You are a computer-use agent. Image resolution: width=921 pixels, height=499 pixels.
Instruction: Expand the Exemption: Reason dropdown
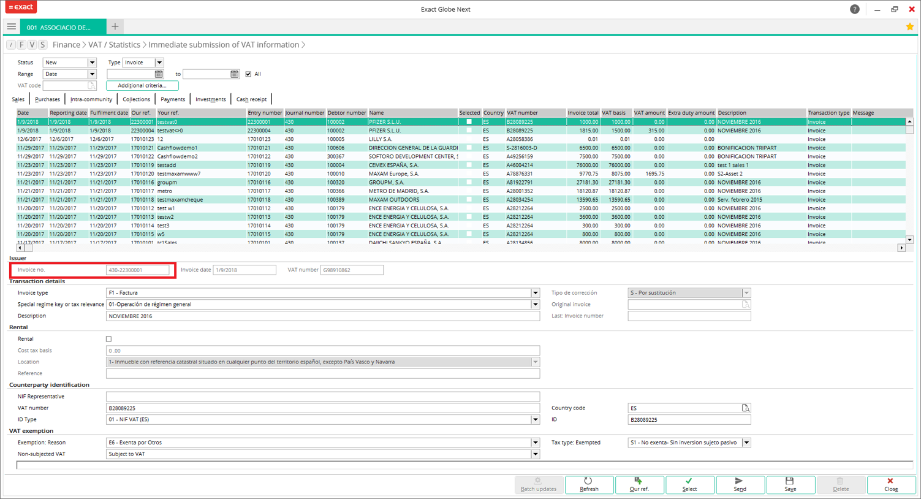point(536,443)
